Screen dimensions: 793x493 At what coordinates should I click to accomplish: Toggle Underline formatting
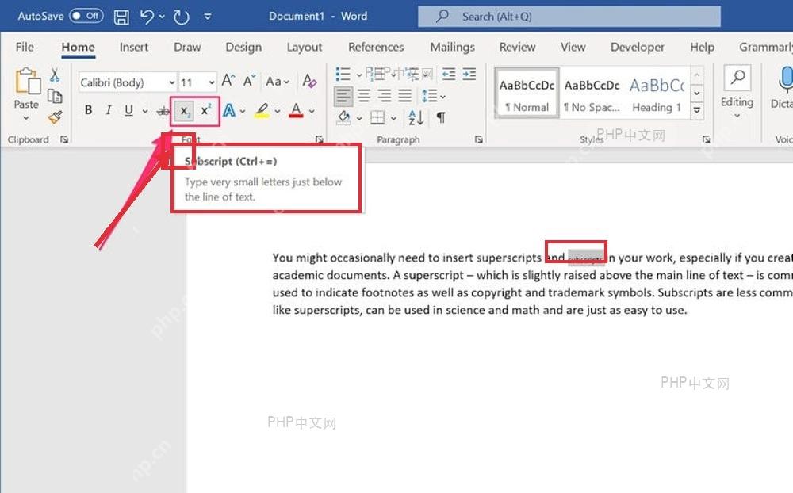coord(128,109)
